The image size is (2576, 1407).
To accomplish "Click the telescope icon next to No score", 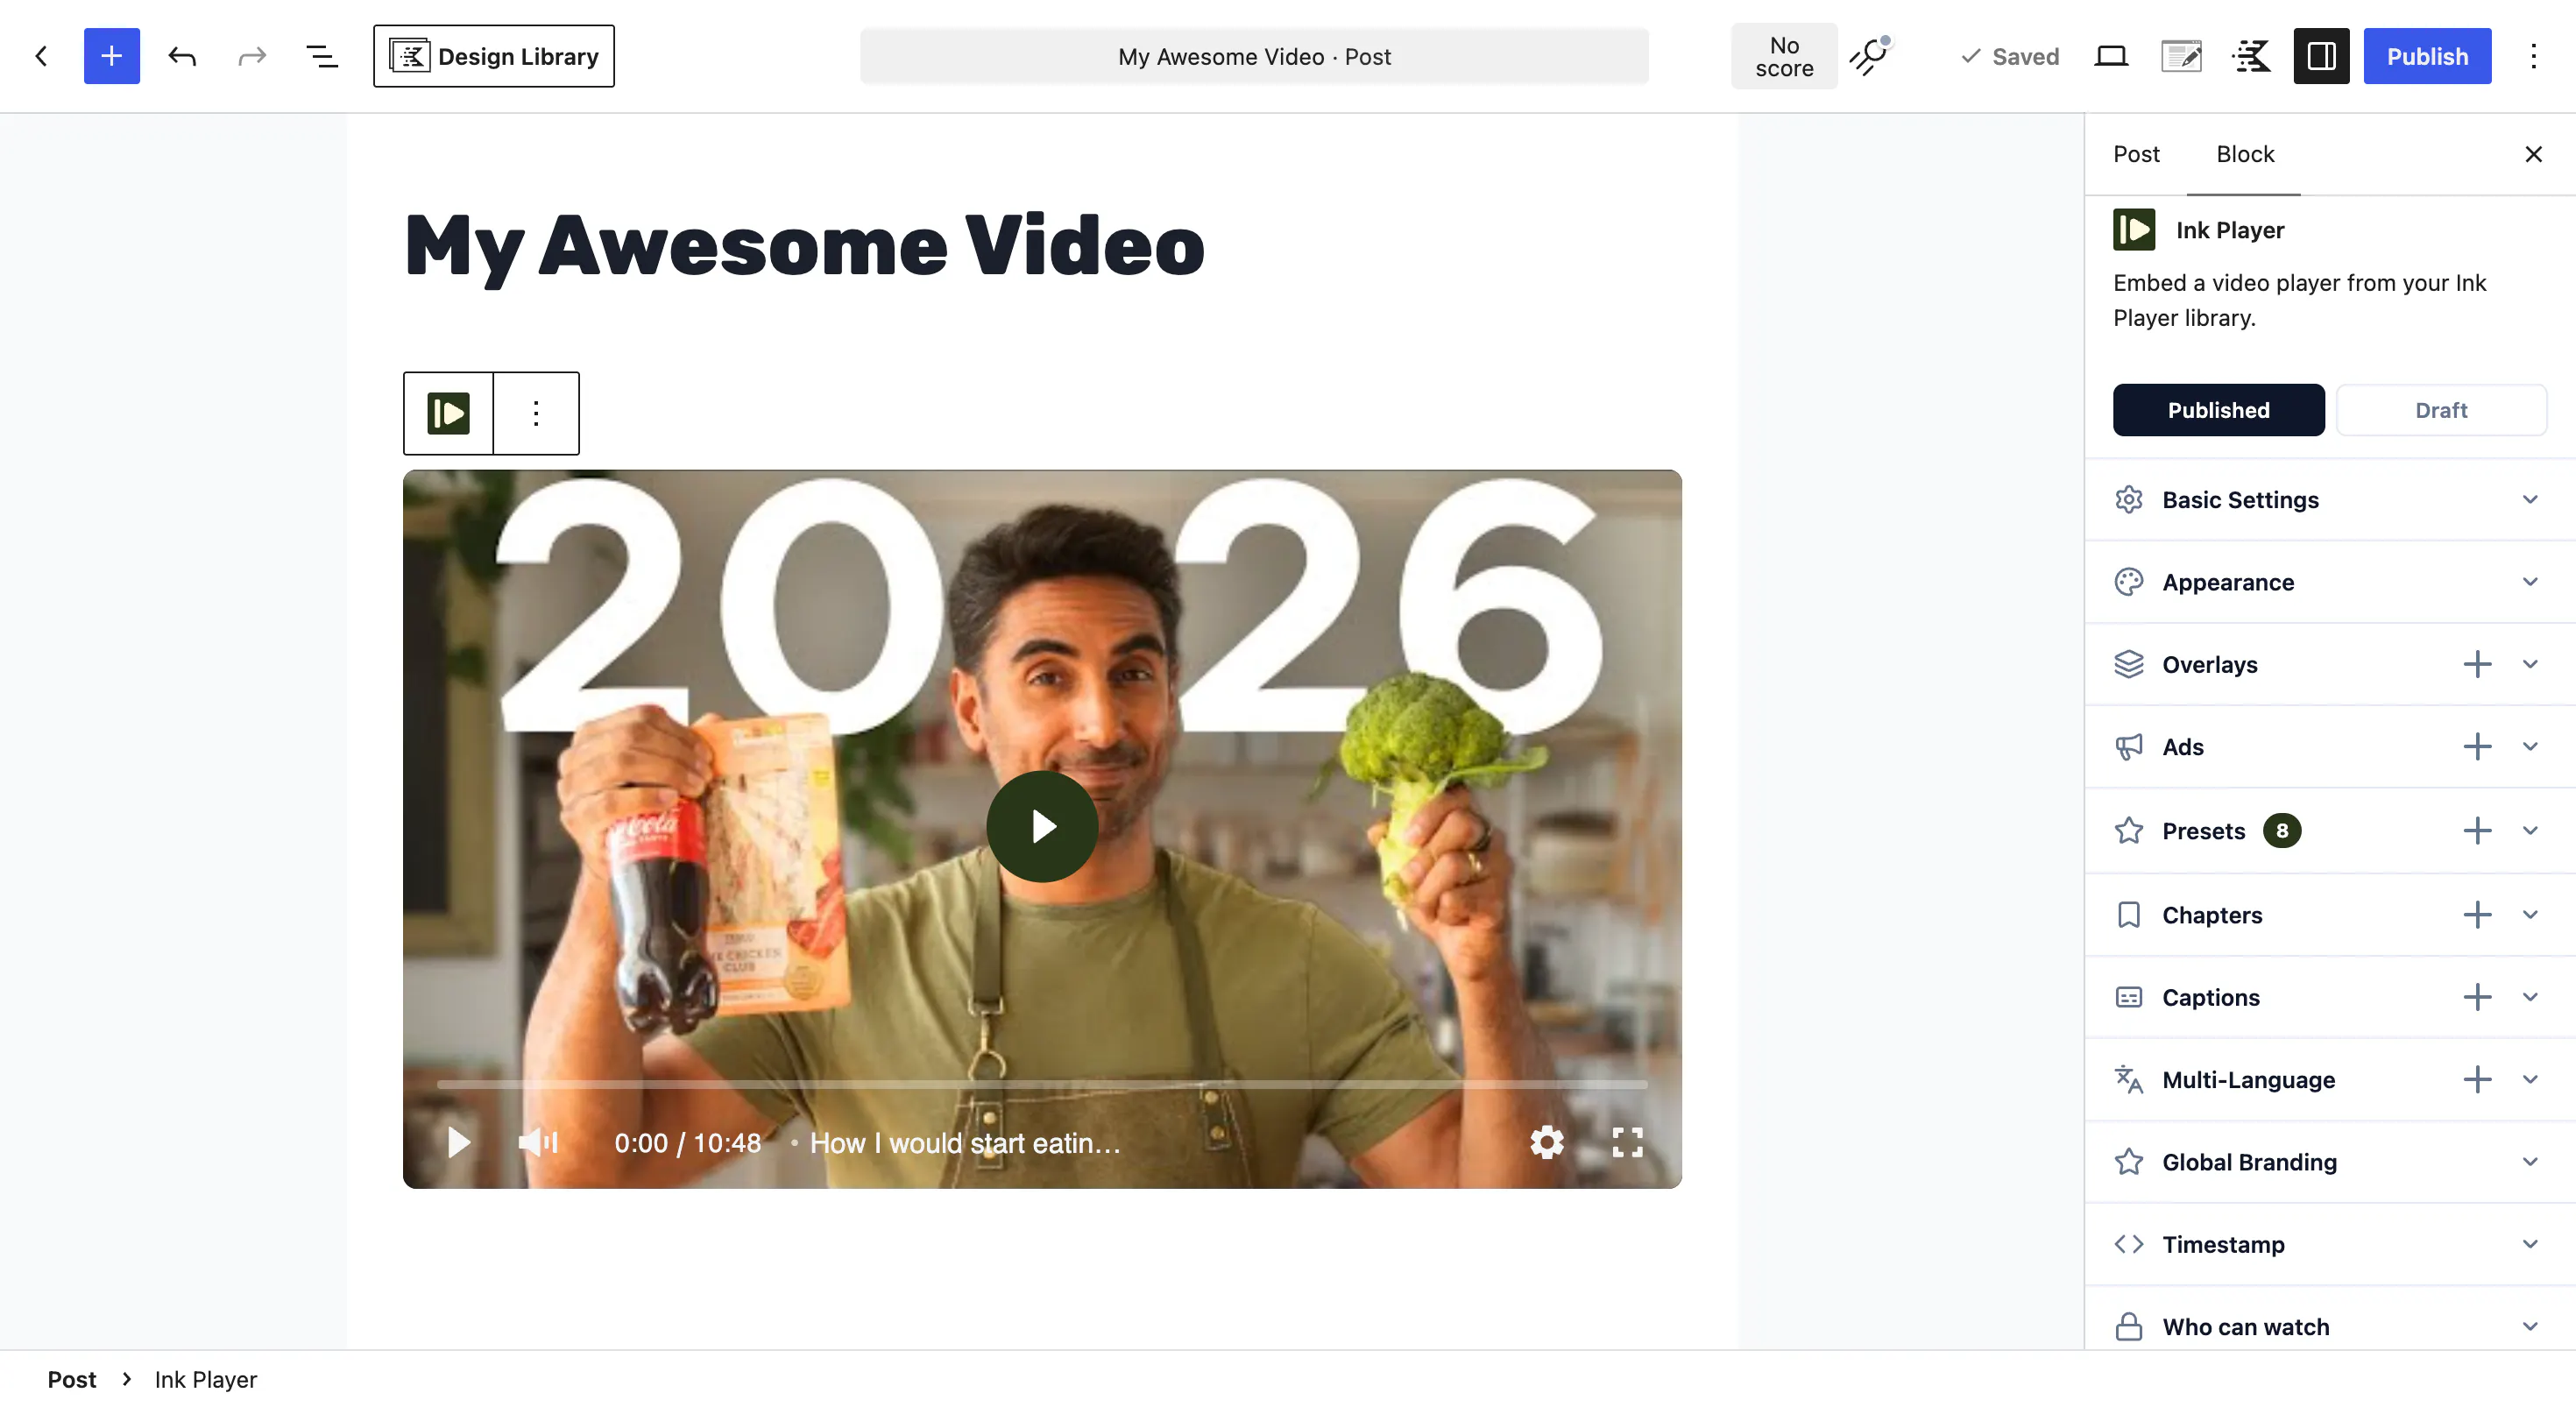I will coord(1870,56).
